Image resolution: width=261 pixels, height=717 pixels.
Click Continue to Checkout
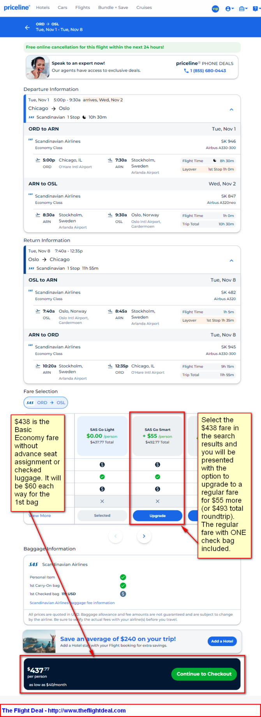tap(204, 674)
